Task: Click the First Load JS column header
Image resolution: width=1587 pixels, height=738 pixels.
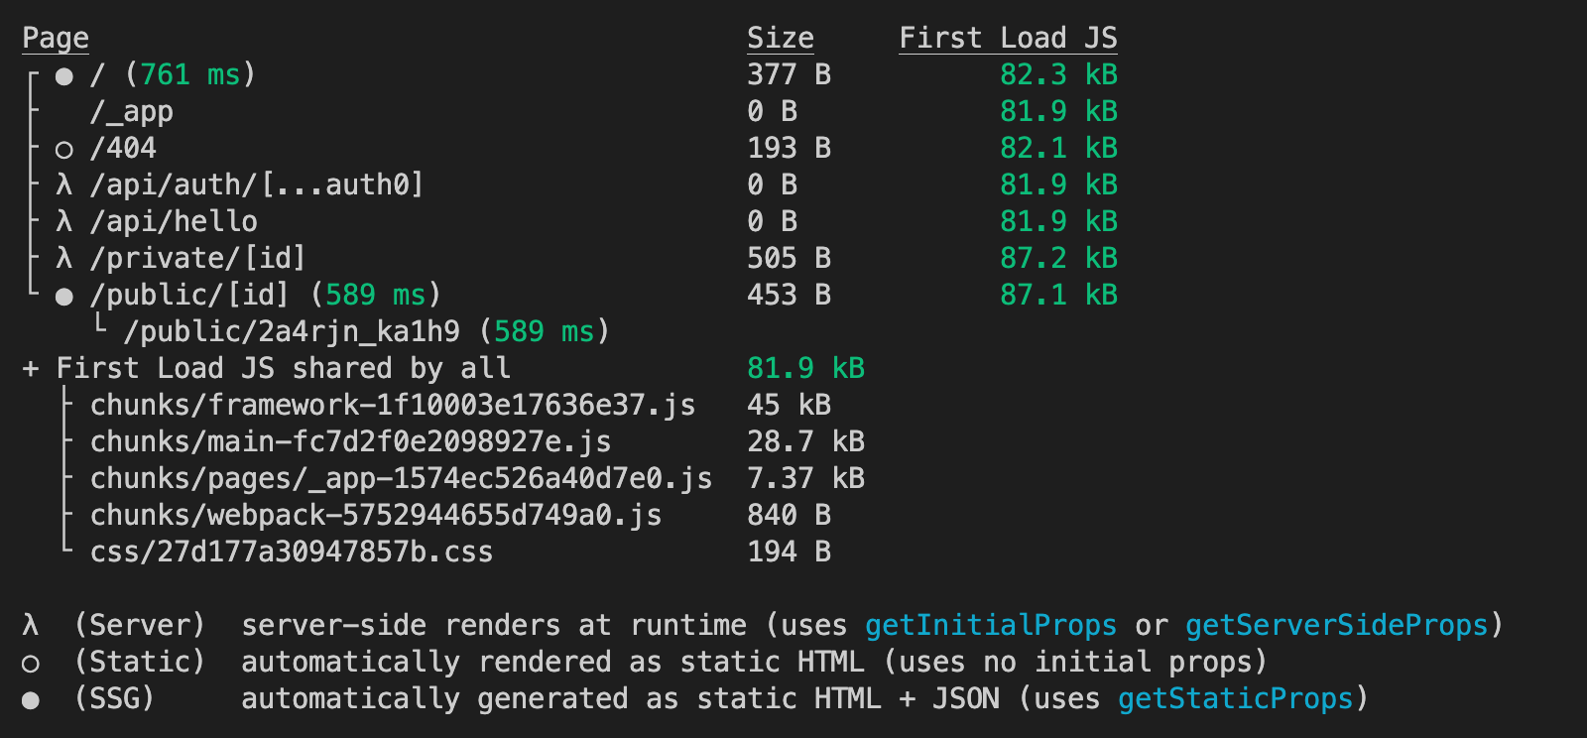Action: [x=1008, y=39]
